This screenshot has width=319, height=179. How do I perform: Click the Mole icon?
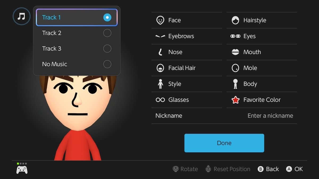point(235,68)
